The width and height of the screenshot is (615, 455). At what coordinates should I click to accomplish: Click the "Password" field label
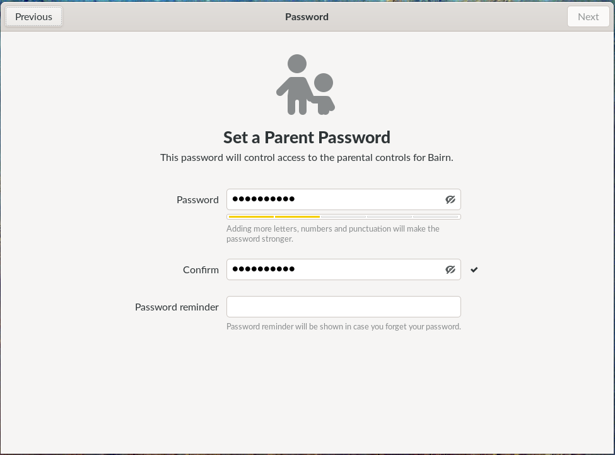(x=197, y=200)
